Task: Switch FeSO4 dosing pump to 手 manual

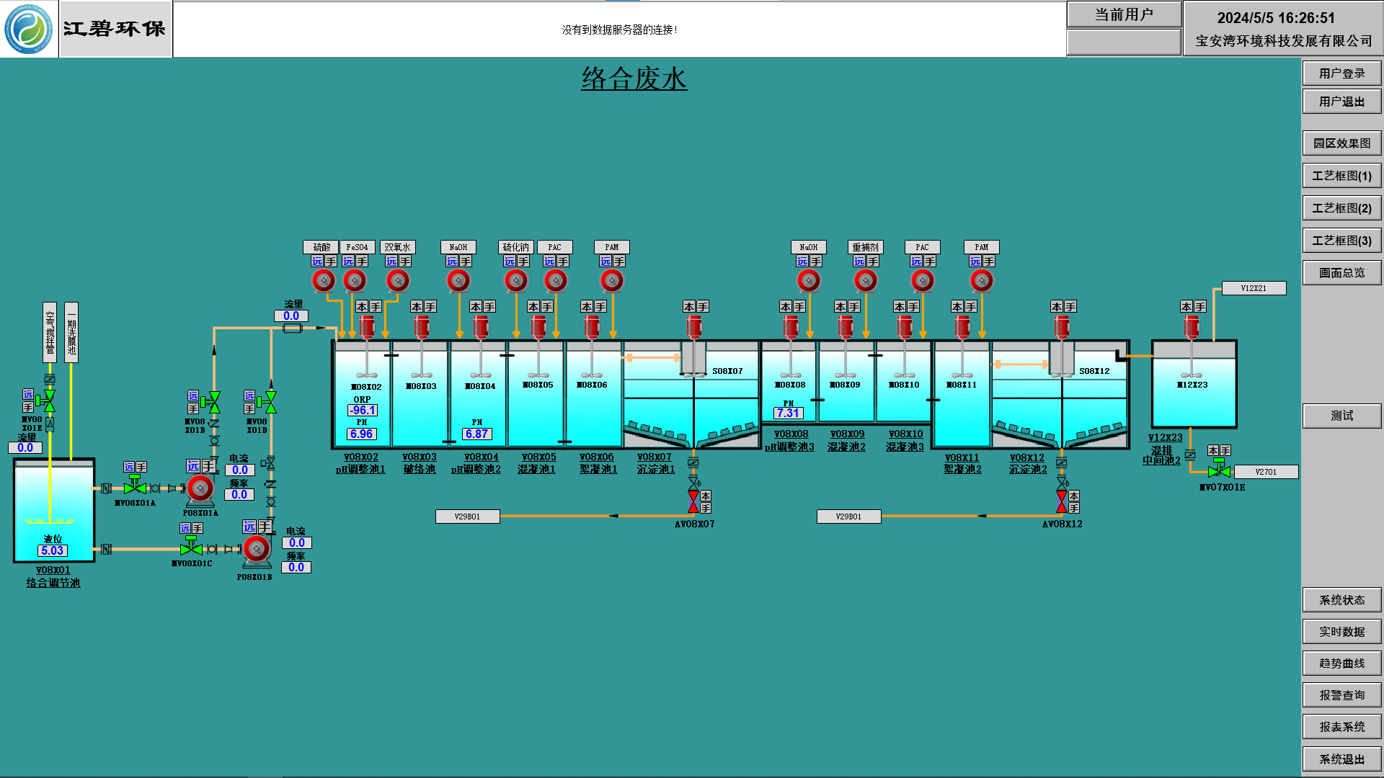Action: pyautogui.click(x=362, y=261)
